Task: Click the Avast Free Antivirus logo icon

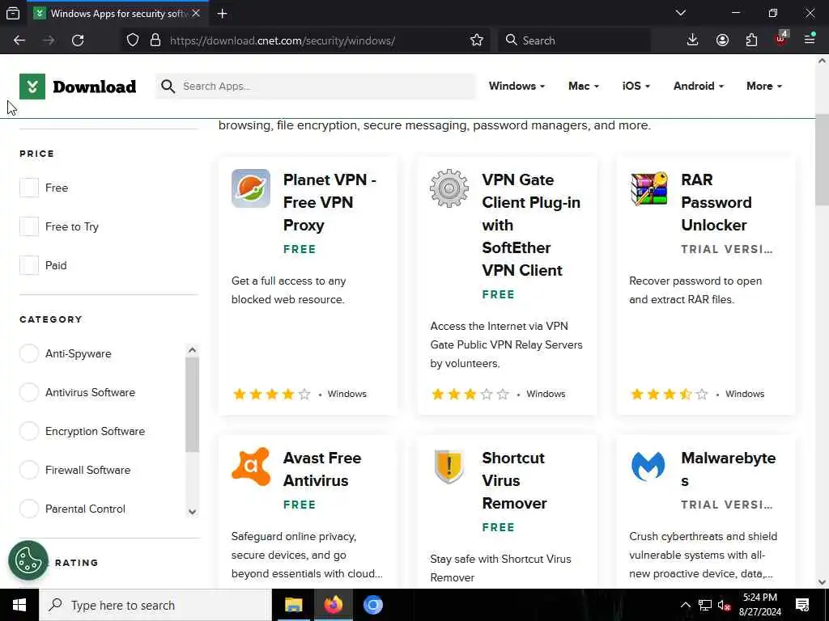Action: pyautogui.click(x=250, y=467)
